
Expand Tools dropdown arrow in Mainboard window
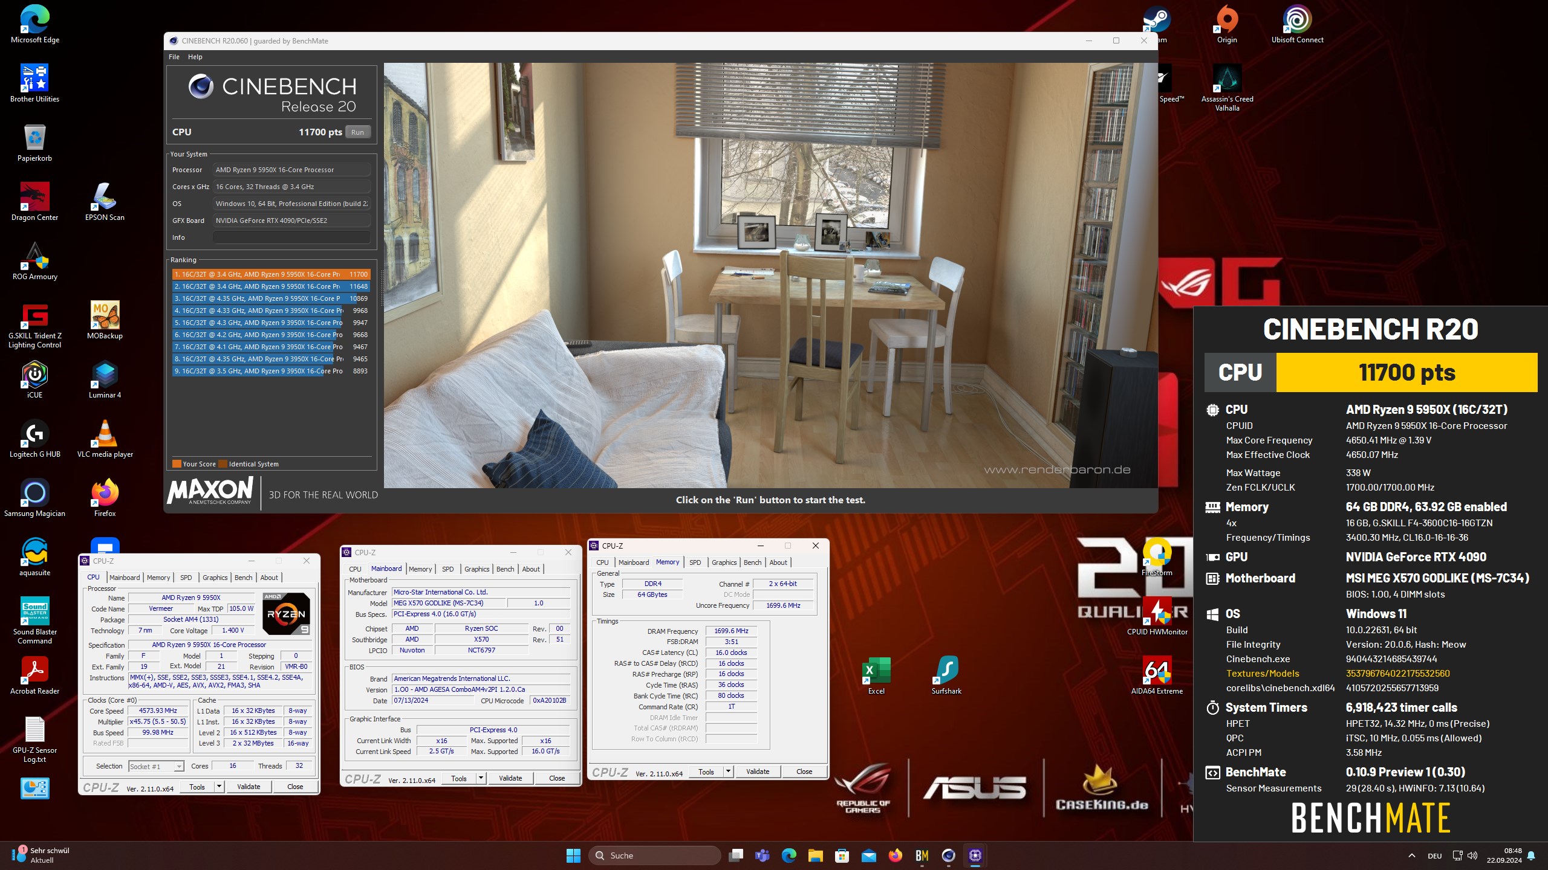481,778
